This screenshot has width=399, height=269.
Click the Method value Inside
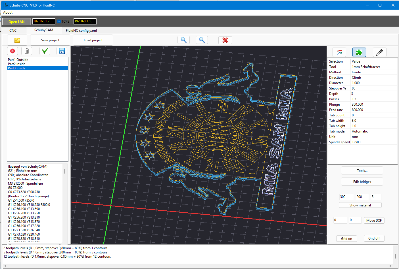tap(374, 72)
